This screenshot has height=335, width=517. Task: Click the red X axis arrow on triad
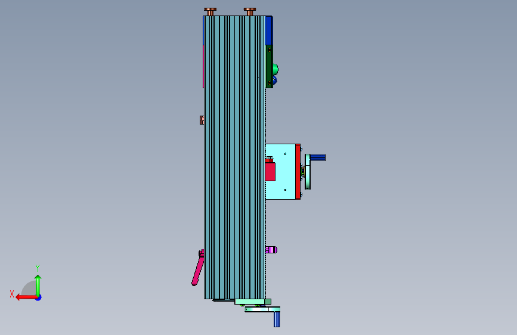tap(26, 297)
